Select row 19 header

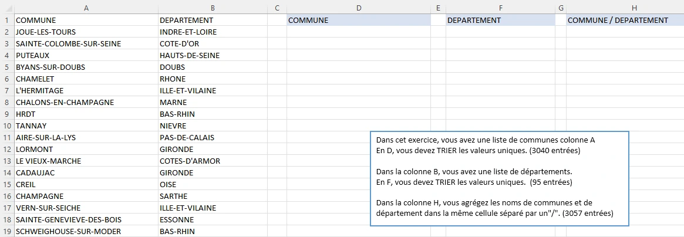[x=6, y=231]
